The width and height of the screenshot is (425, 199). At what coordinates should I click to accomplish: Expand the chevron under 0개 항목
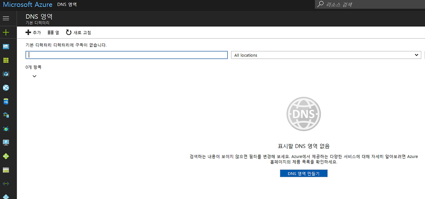[35, 76]
